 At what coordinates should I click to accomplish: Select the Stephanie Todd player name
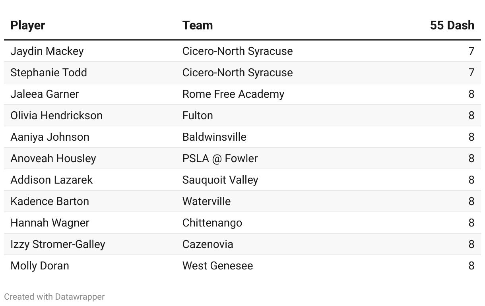(x=48, y=73)
